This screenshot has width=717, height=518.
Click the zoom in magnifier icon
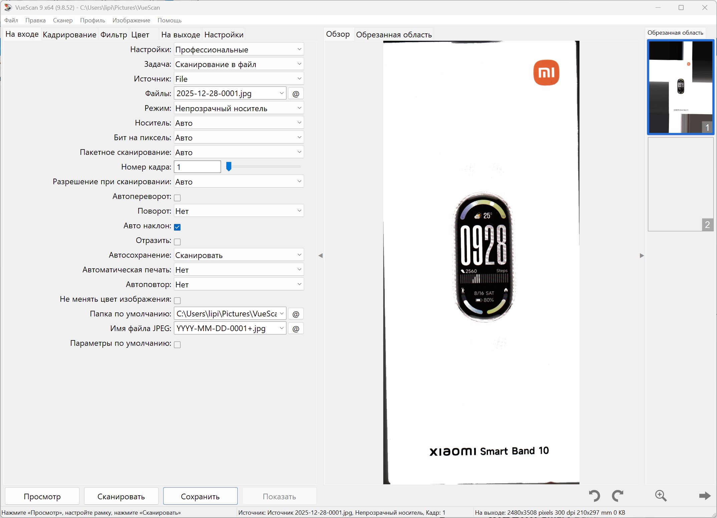point(661,496)
